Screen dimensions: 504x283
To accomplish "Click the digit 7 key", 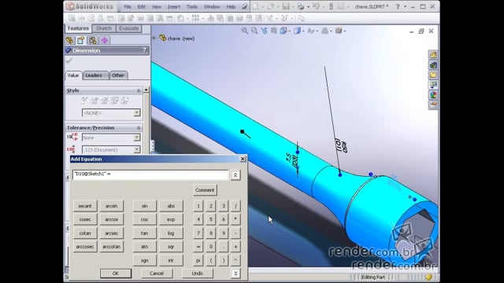I will (x=198, y=233).
